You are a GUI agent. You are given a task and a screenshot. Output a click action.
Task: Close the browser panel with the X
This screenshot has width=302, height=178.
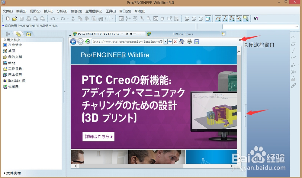click(x=240, y=40)
